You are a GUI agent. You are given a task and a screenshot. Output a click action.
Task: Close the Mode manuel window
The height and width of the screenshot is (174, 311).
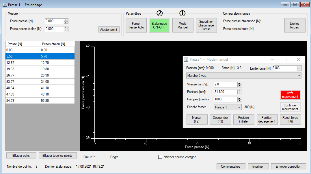click(x=299, y=60)
